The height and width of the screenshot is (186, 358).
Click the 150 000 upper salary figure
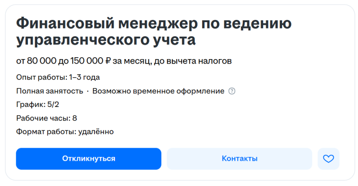87,61
